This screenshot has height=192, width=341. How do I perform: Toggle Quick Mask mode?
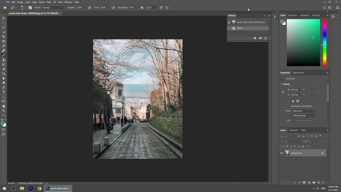coord(4,130)
